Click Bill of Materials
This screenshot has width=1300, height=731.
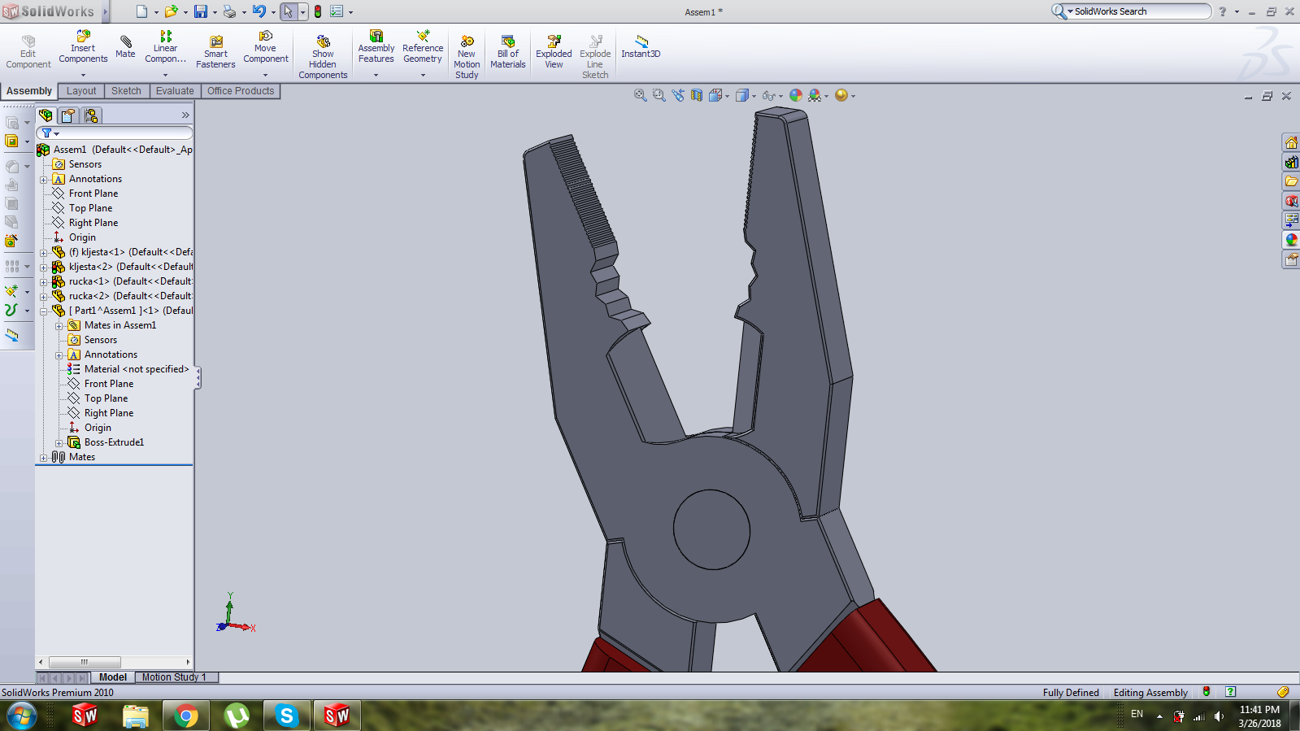coord(508,52)
